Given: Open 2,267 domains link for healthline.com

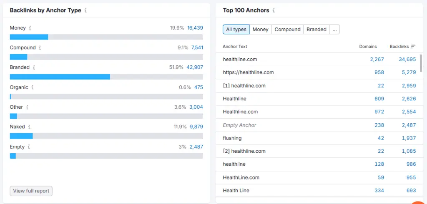Looking at the screenshot, I should click(x=377, y=60).
